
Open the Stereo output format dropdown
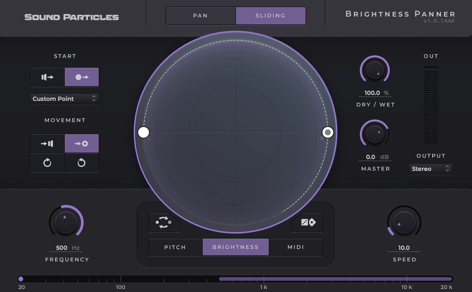(x=430, y=169)
